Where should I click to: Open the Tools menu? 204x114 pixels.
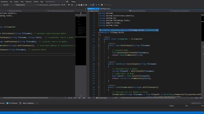pyautogui.click(x=22, y=2)
